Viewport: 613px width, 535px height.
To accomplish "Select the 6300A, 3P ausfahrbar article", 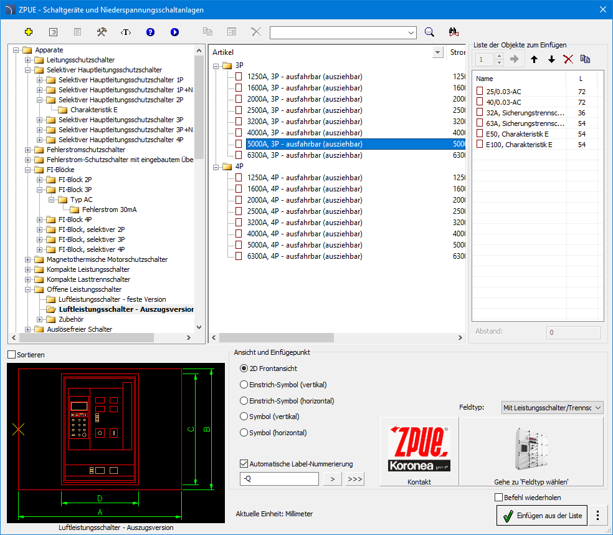I will coord(304,155).
